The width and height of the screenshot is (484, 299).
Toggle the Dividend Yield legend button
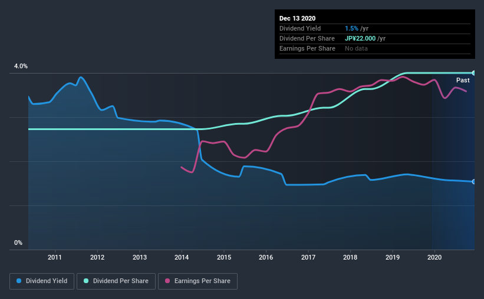coord(42,281)
